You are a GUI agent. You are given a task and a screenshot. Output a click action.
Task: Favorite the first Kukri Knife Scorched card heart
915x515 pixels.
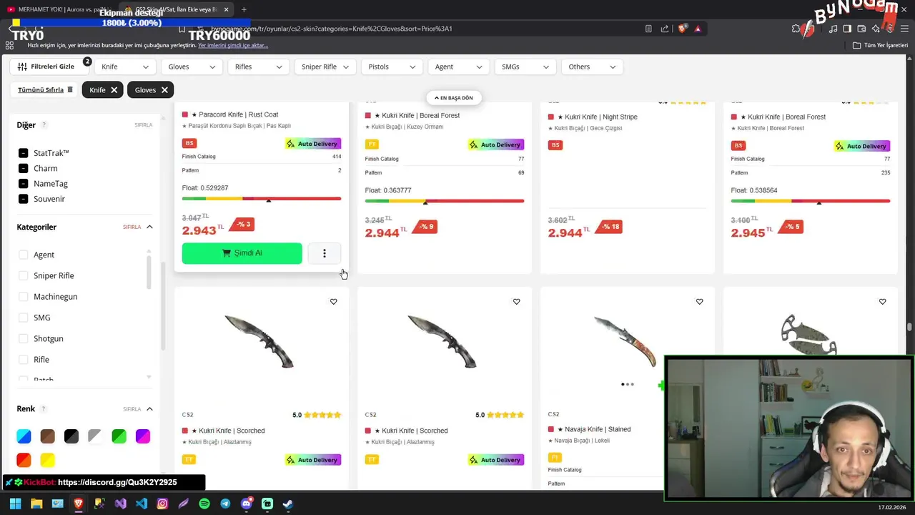[x=333, y=302]
